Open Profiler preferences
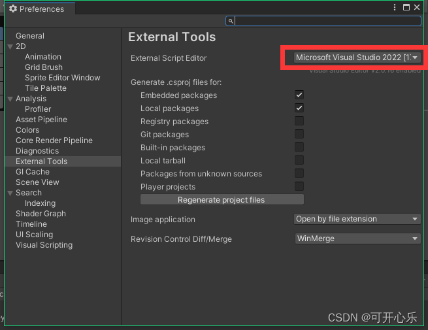 (38, 109)
